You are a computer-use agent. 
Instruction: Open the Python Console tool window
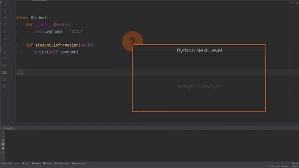tap(79, 163)
